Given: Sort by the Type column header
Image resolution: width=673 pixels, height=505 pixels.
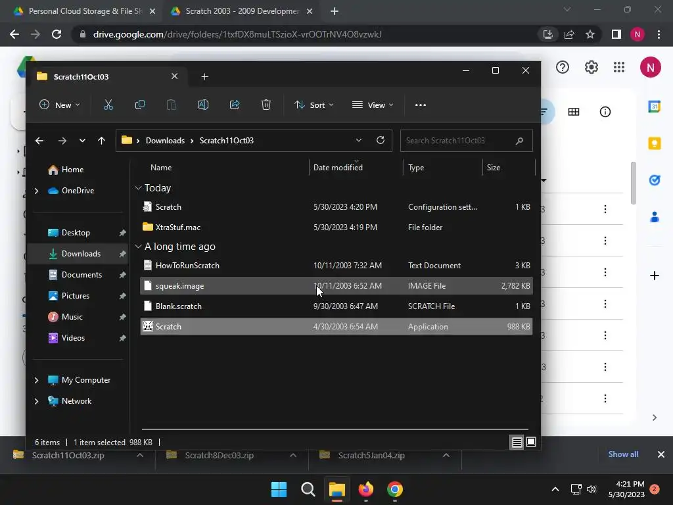Looking at the screenshot, I should click(416, 168).
